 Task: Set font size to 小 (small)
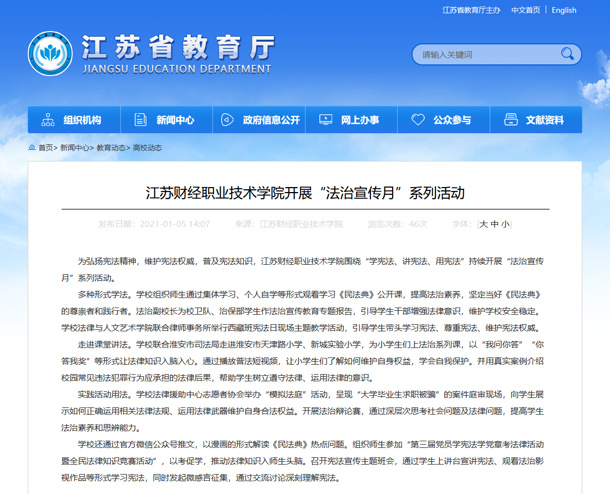pos(505,224)
